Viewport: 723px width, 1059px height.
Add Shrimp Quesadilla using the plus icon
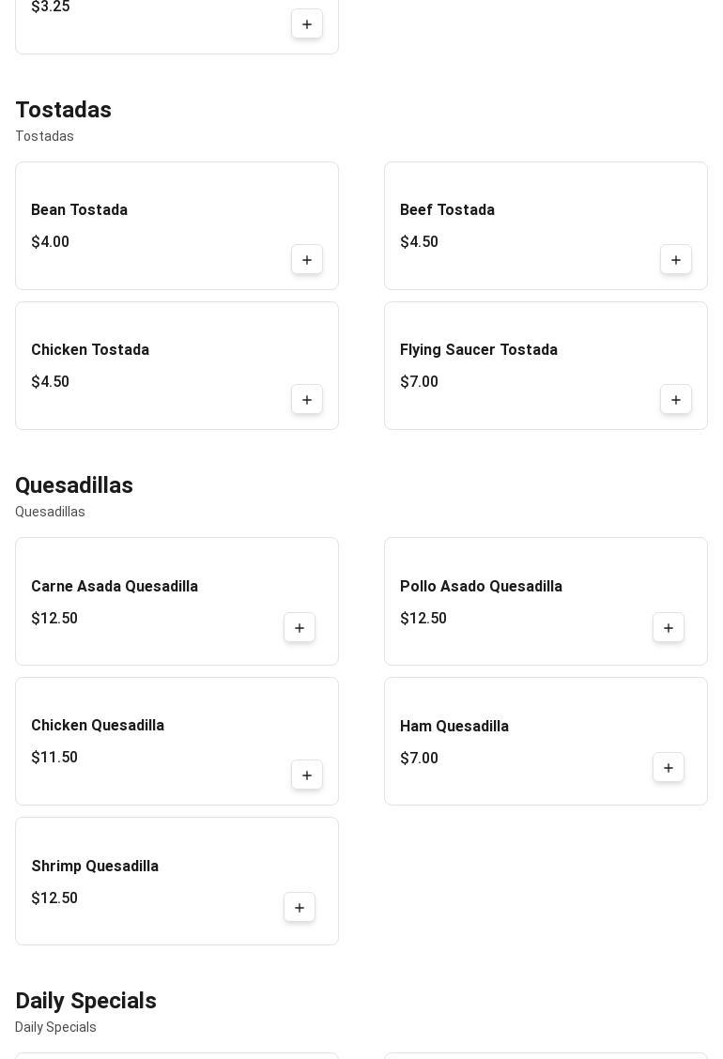click(300, 908)
